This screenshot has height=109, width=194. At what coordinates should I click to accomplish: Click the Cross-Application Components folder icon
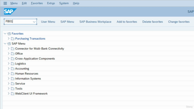tap(12, 58)
